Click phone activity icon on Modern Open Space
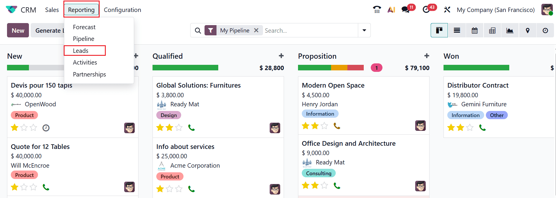The image size is (556, 198). [337, 126]
